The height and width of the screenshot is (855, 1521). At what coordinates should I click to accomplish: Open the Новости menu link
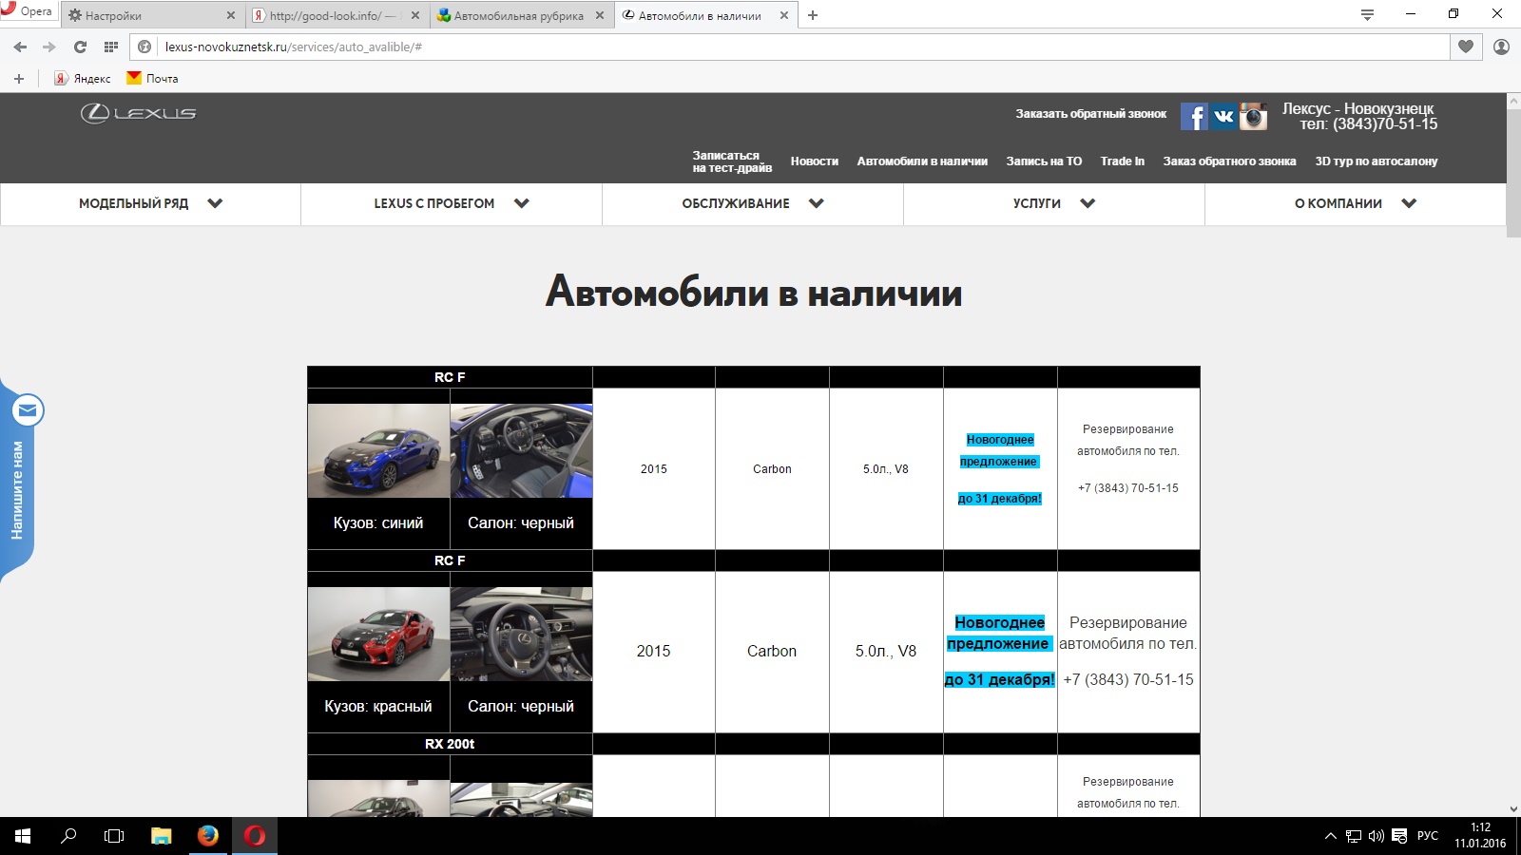pos(815,161)
